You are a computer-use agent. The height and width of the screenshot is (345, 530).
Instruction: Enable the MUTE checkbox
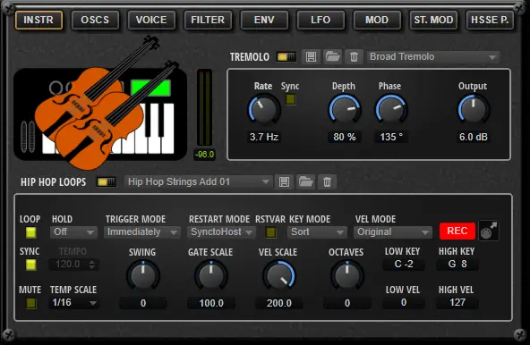pos(30,303)
